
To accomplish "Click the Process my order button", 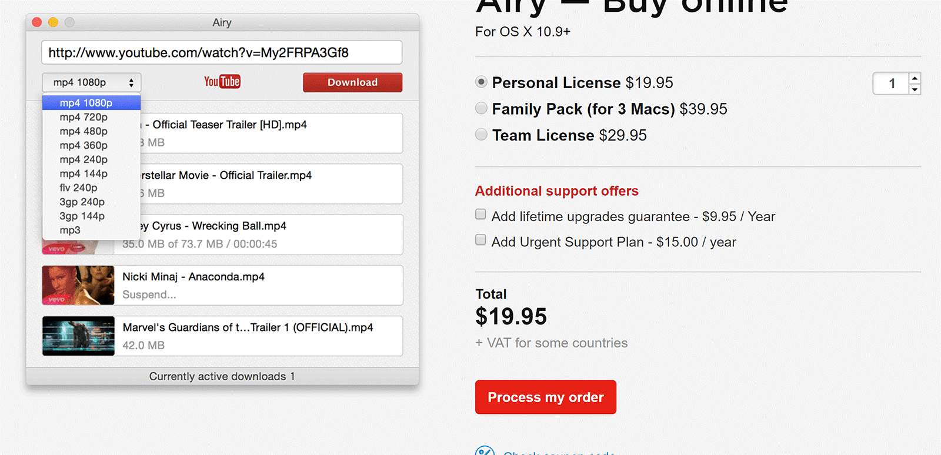I will coord(545,397).
